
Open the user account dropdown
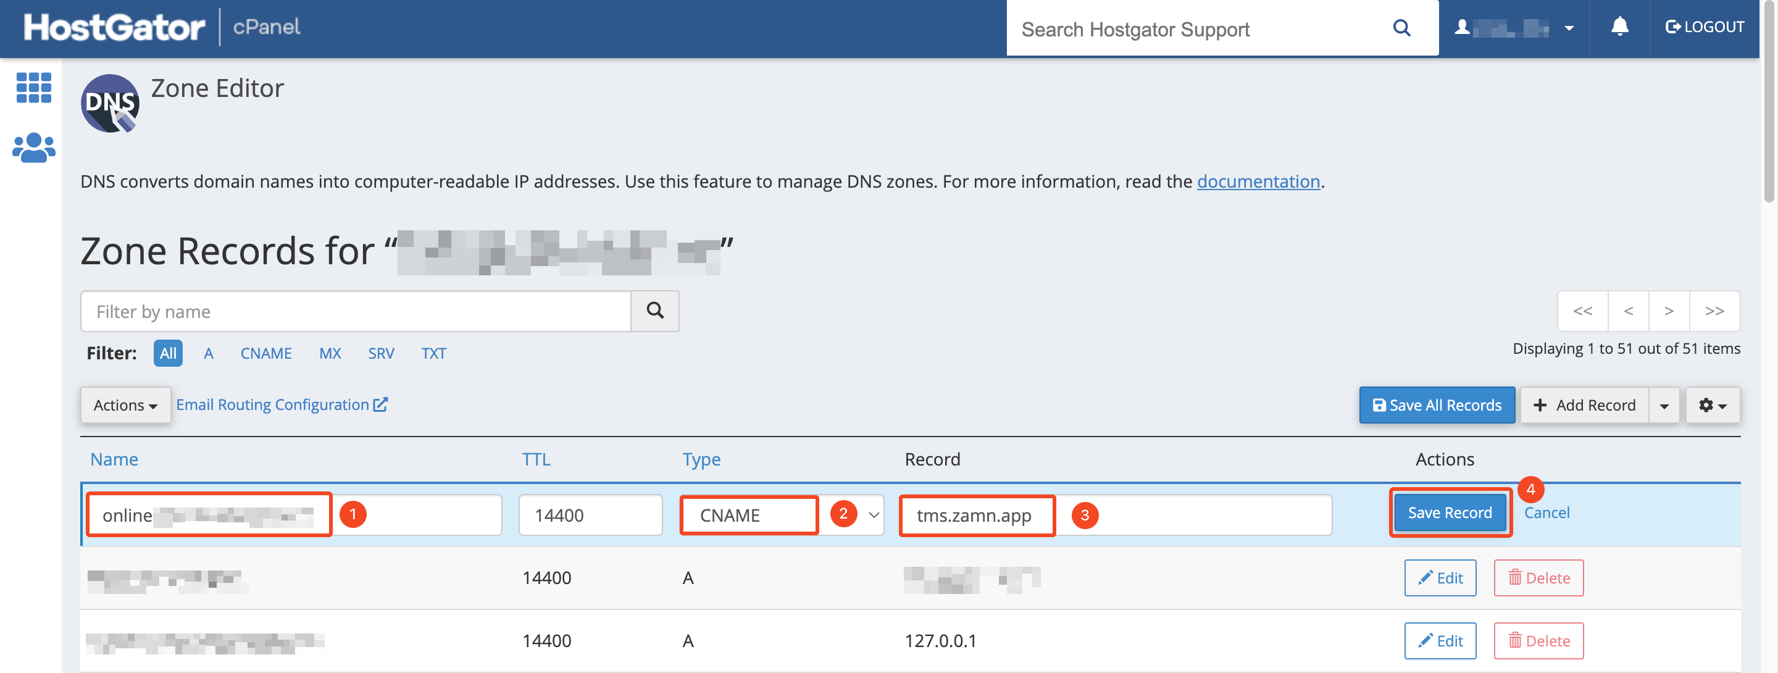coord(1514,28)
